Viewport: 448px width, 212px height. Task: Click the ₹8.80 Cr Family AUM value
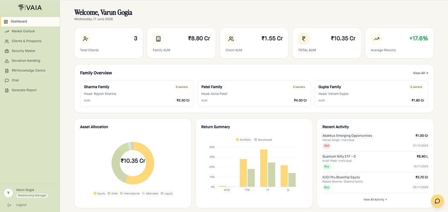[x=199, y=39]
